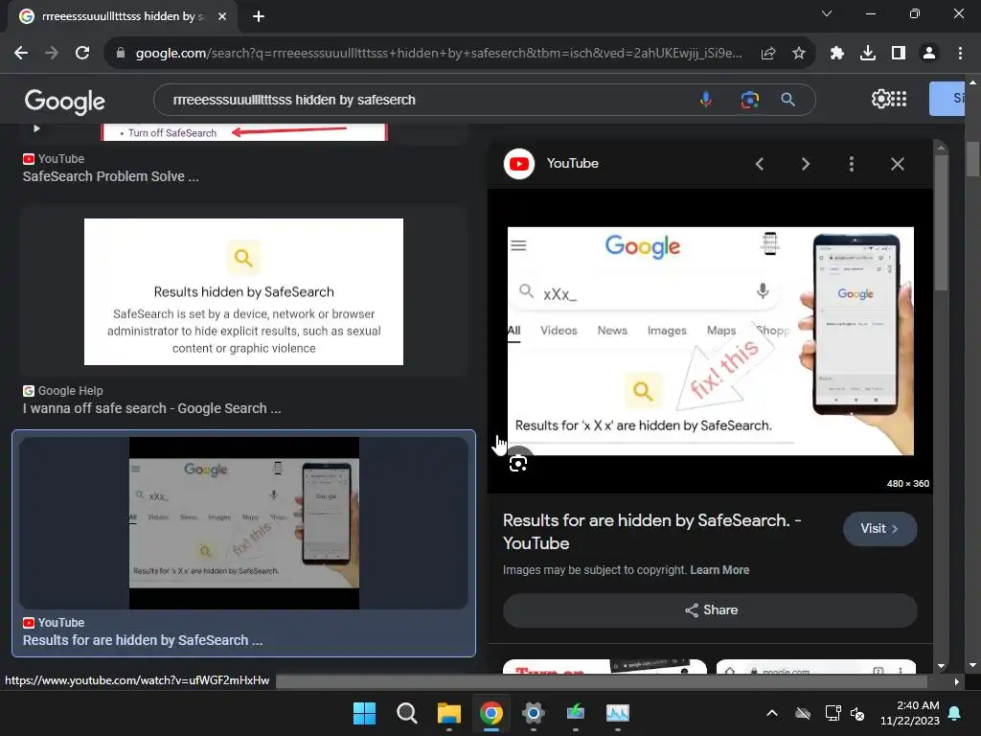Click the Google Help source label
This screenshot has width=981, height=736.
point(63,391)
